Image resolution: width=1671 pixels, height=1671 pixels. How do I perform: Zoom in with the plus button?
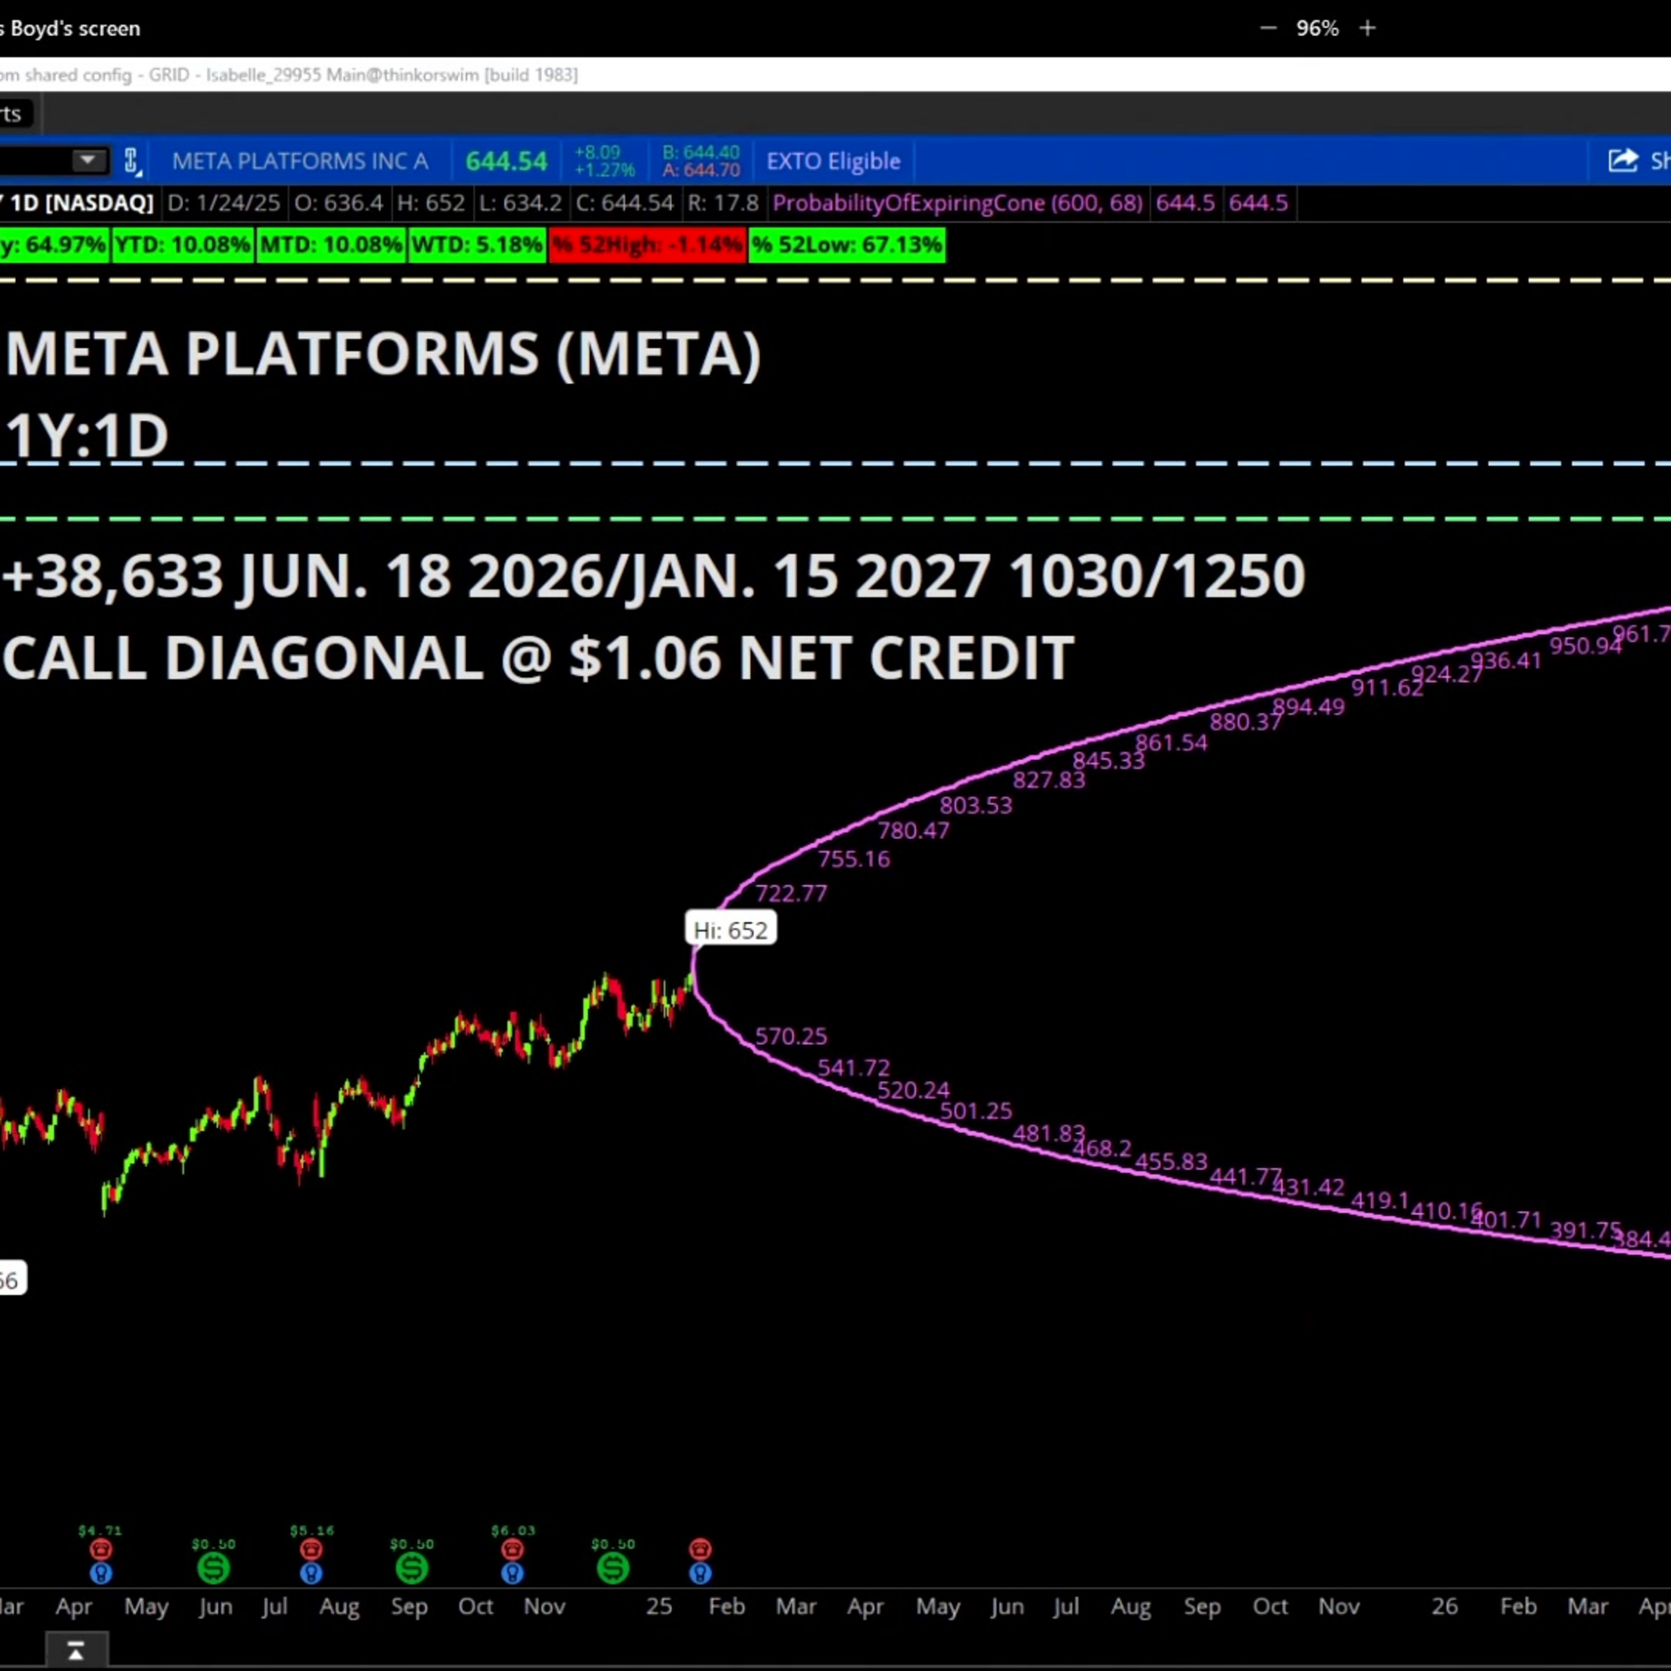coord(1367,28)
